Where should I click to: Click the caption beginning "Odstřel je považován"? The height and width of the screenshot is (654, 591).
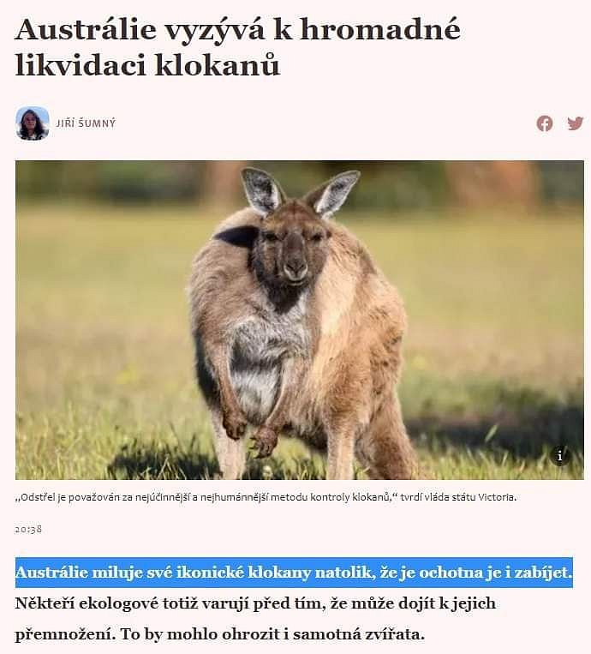[x=266, y=497]
